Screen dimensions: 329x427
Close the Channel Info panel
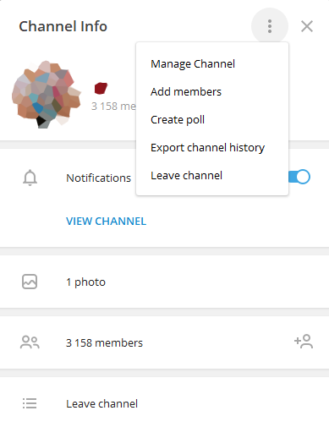point(307,26)
